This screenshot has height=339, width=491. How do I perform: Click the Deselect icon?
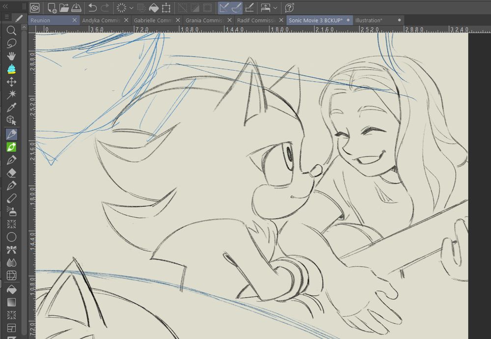click(x=182, y=8)
